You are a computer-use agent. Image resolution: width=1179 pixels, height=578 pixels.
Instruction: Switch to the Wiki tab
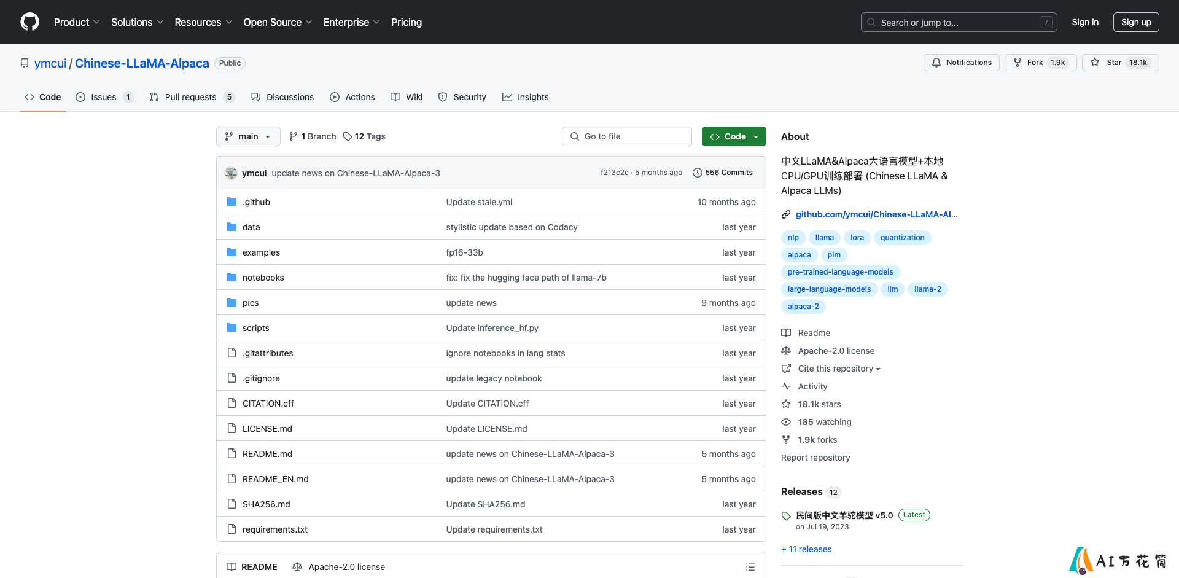click(x=407, y=97)
